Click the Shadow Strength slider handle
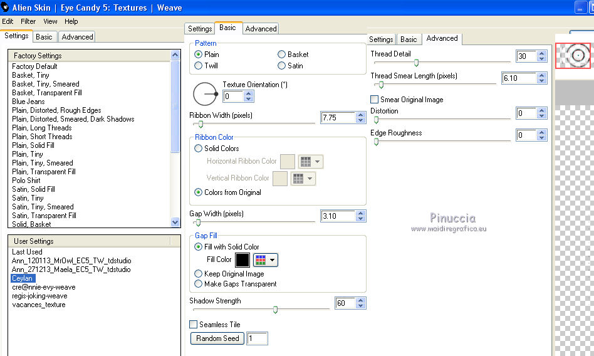The height and width of the screenshot is (356, 594). tap(275, 310)
